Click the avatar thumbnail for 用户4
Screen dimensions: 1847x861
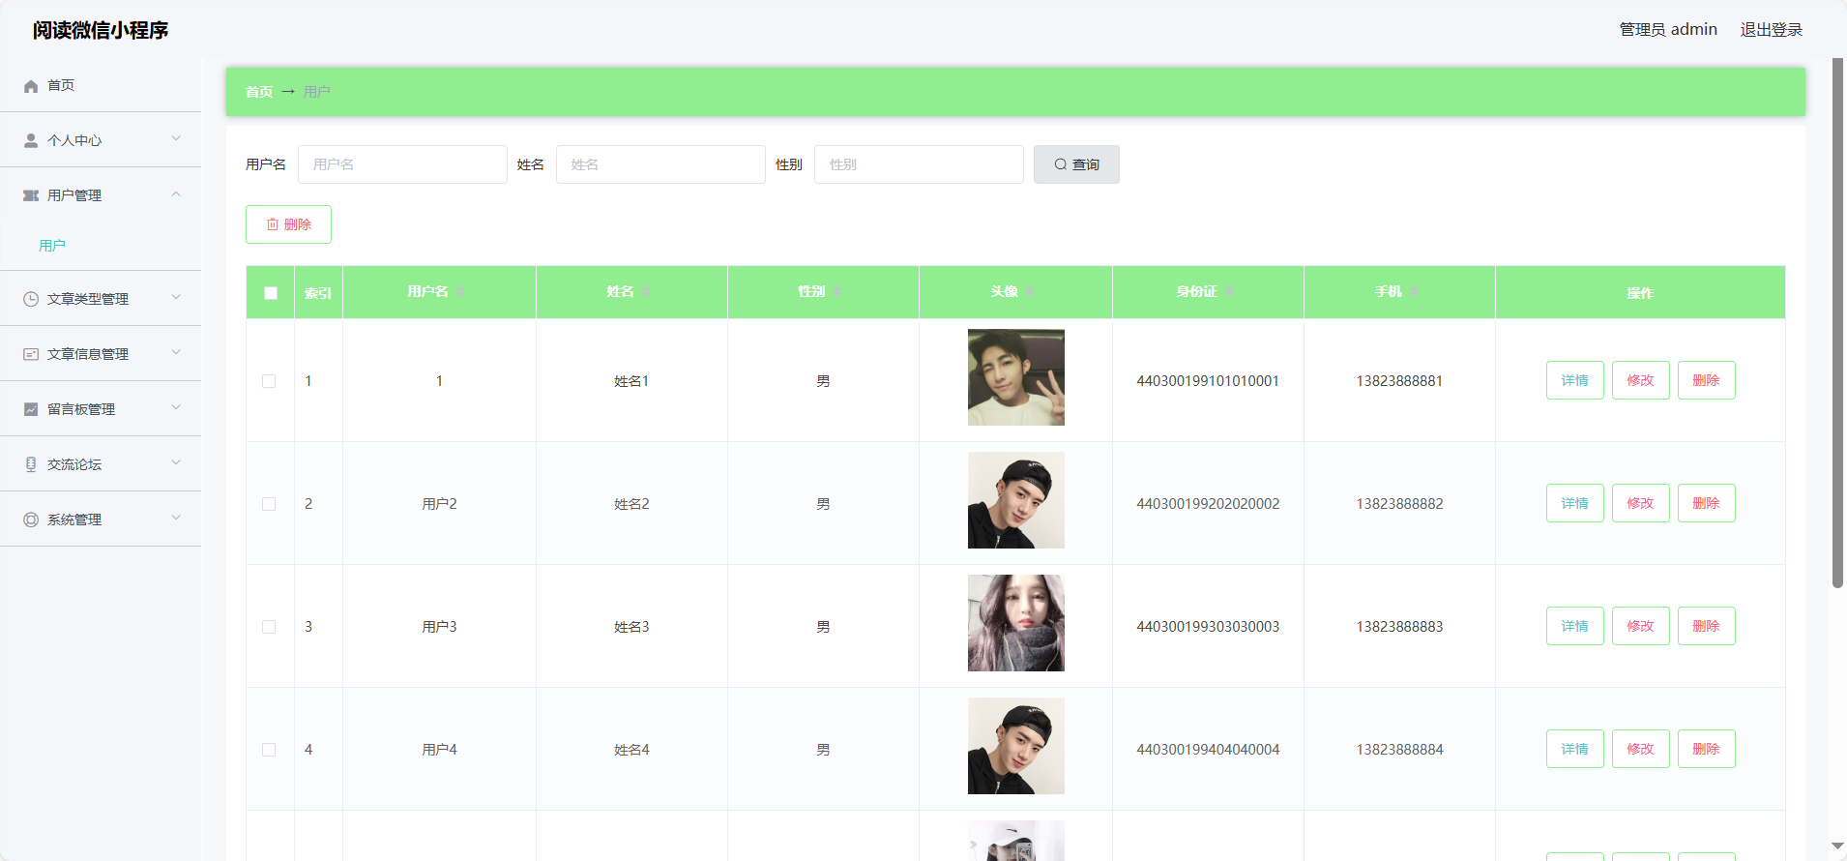[1016, 746]
